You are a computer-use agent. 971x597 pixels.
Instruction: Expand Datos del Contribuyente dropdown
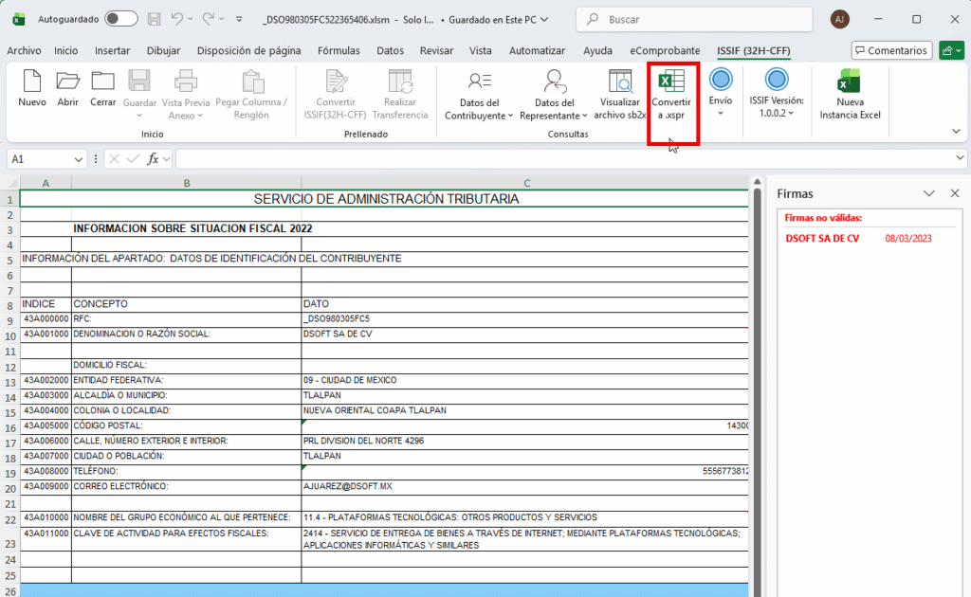(480, 96)
